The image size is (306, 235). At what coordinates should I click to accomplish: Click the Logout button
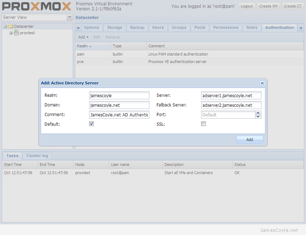[x=247, y=6]
